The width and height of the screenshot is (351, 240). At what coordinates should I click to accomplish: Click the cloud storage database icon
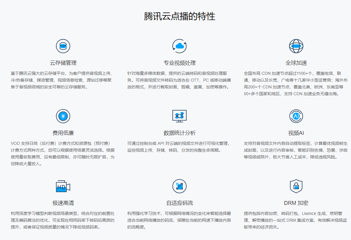(x=63, y=46)
